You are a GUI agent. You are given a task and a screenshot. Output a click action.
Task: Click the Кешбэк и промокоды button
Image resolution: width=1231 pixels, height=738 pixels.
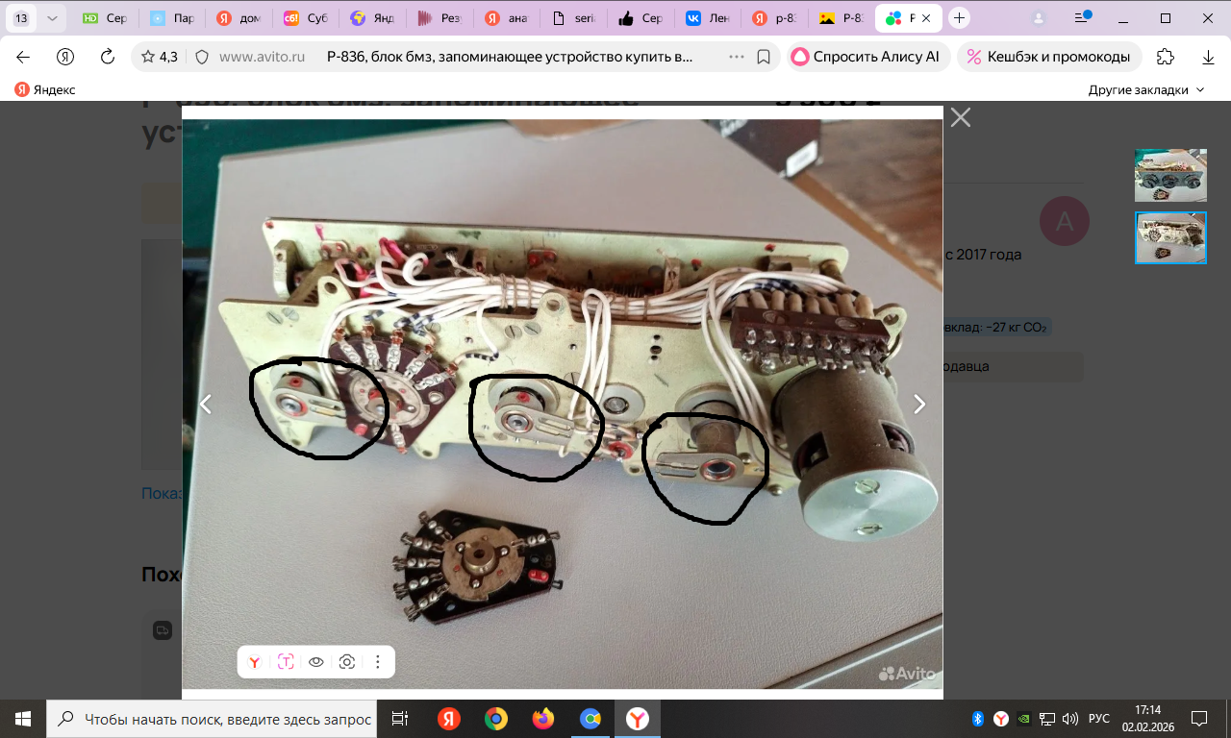(1049, 57)
